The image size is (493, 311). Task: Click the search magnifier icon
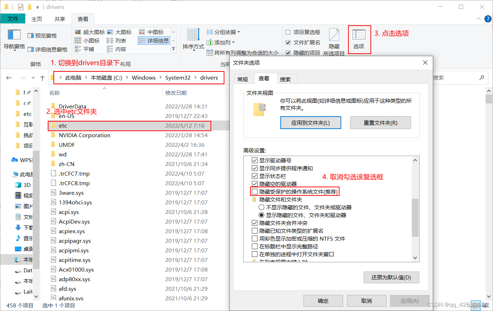coord(482,77)
